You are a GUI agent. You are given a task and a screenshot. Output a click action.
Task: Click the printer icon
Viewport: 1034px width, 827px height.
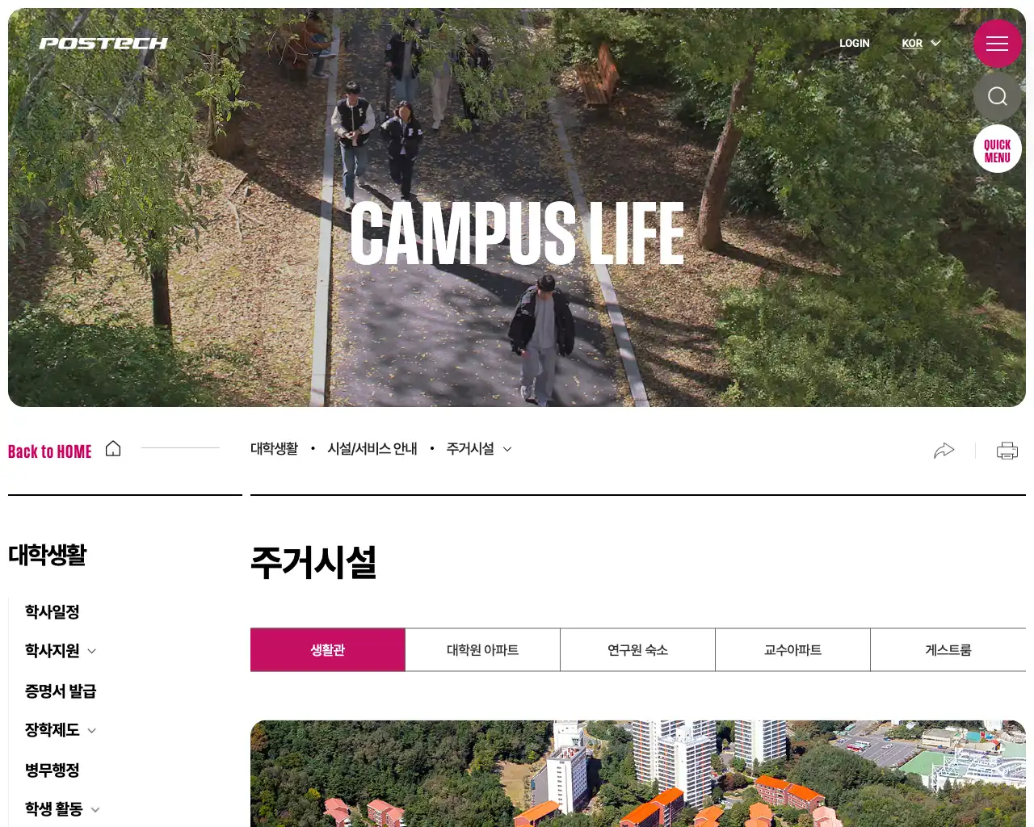coord(1007,451)
